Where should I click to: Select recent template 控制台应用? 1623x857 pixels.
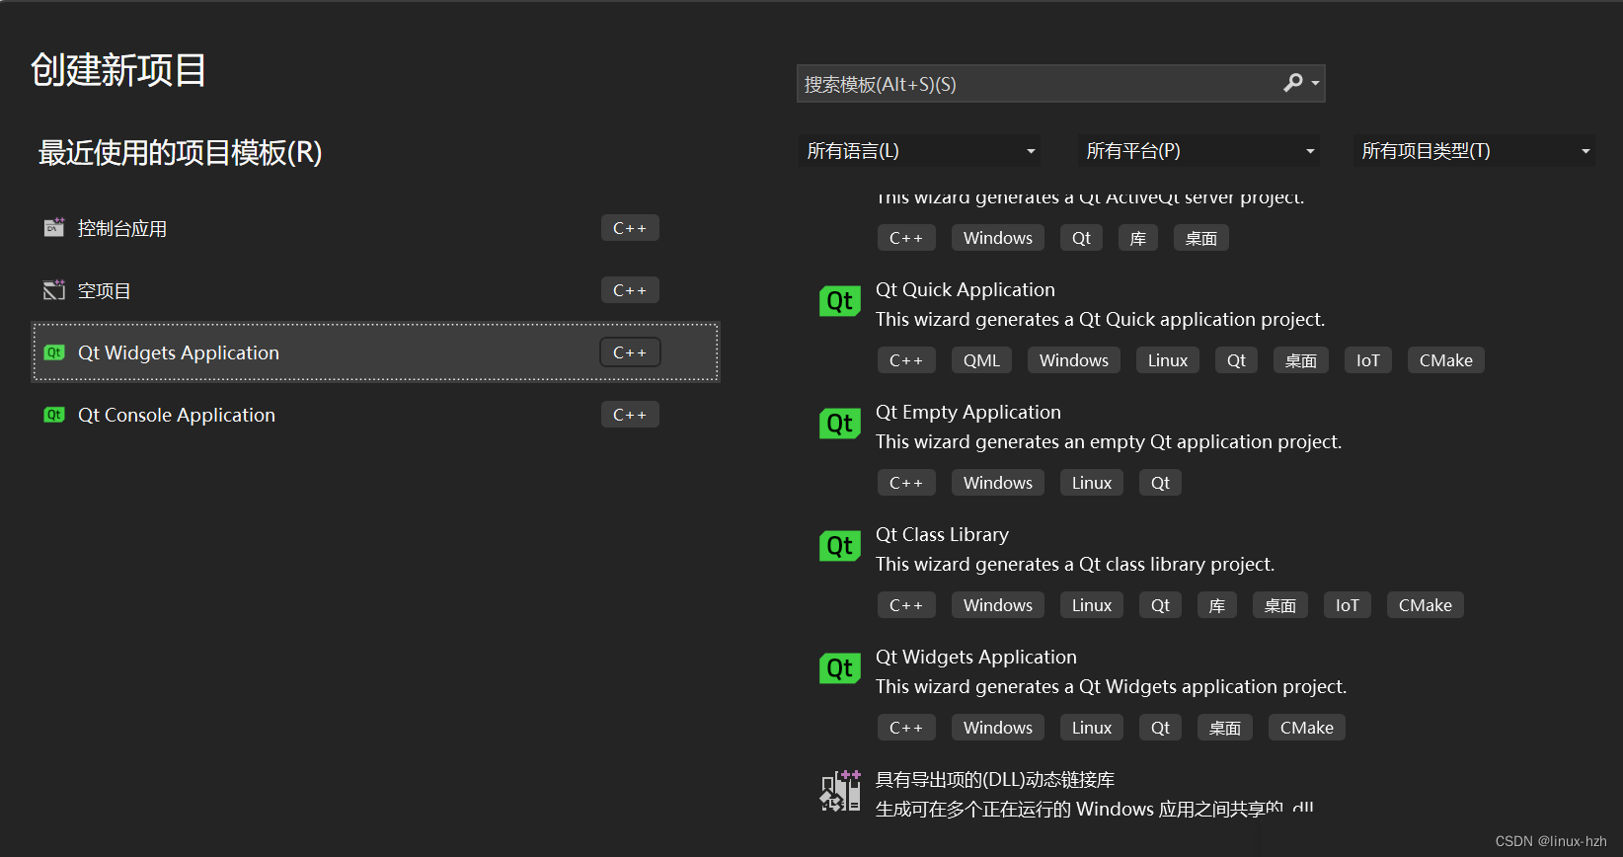tap(375, 228)
